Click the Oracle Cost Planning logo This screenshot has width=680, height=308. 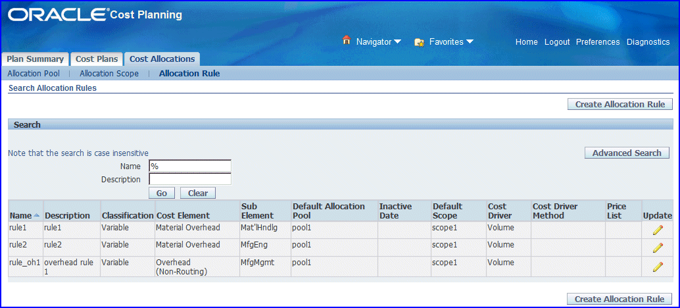95,14
